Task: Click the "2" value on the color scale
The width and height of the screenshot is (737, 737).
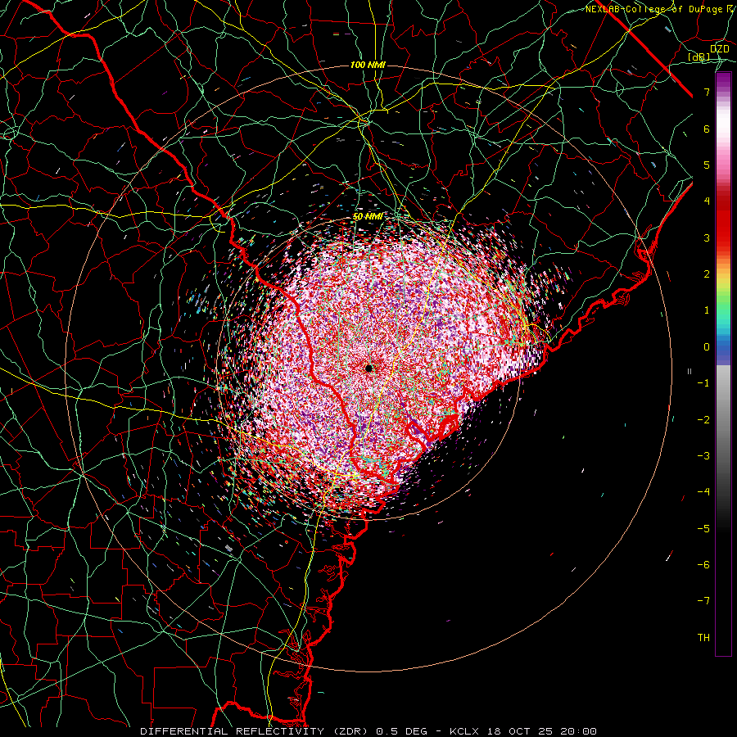Action: click(x=707, y=274)
